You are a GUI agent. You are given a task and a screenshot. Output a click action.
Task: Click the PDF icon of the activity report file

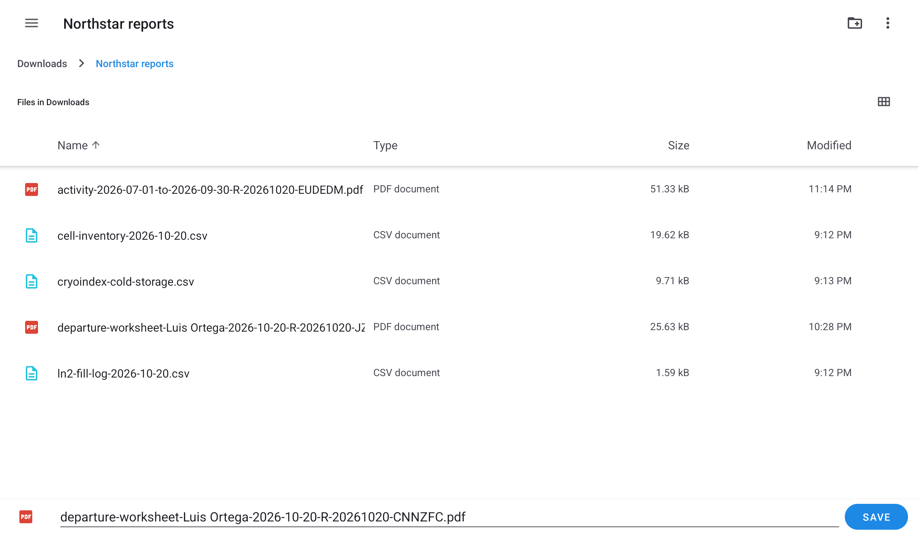(32, 189)
